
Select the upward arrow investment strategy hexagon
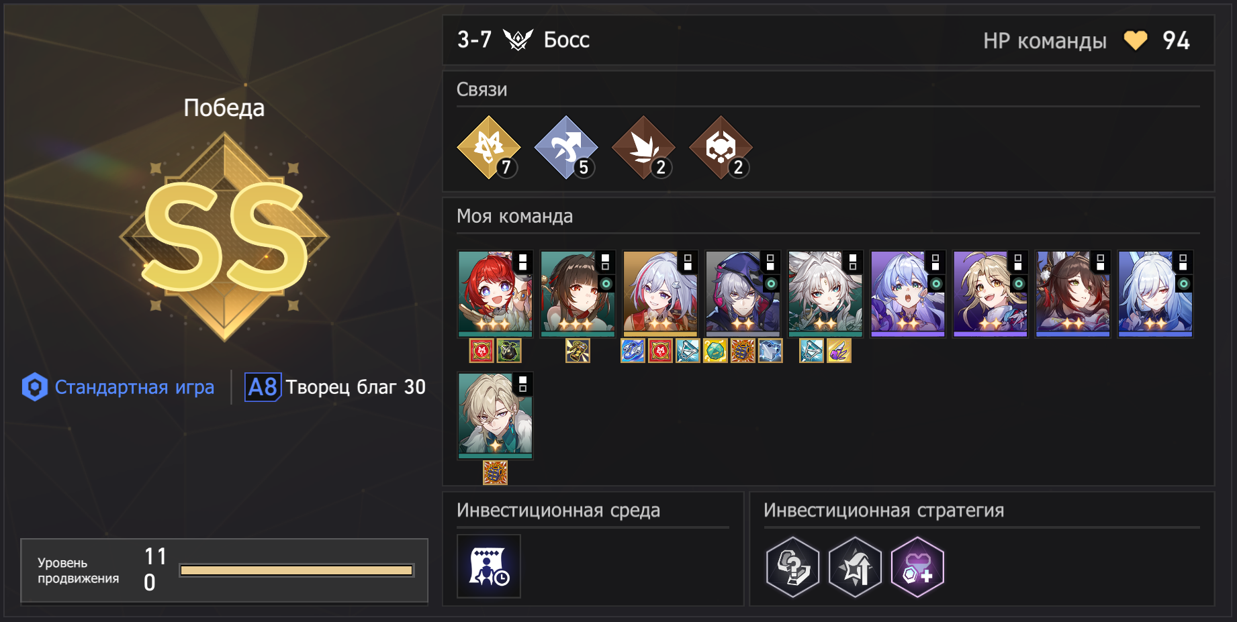click(x=855, y=567)
